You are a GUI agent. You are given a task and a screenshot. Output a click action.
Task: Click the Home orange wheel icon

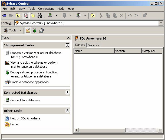[x=7, y=124]
